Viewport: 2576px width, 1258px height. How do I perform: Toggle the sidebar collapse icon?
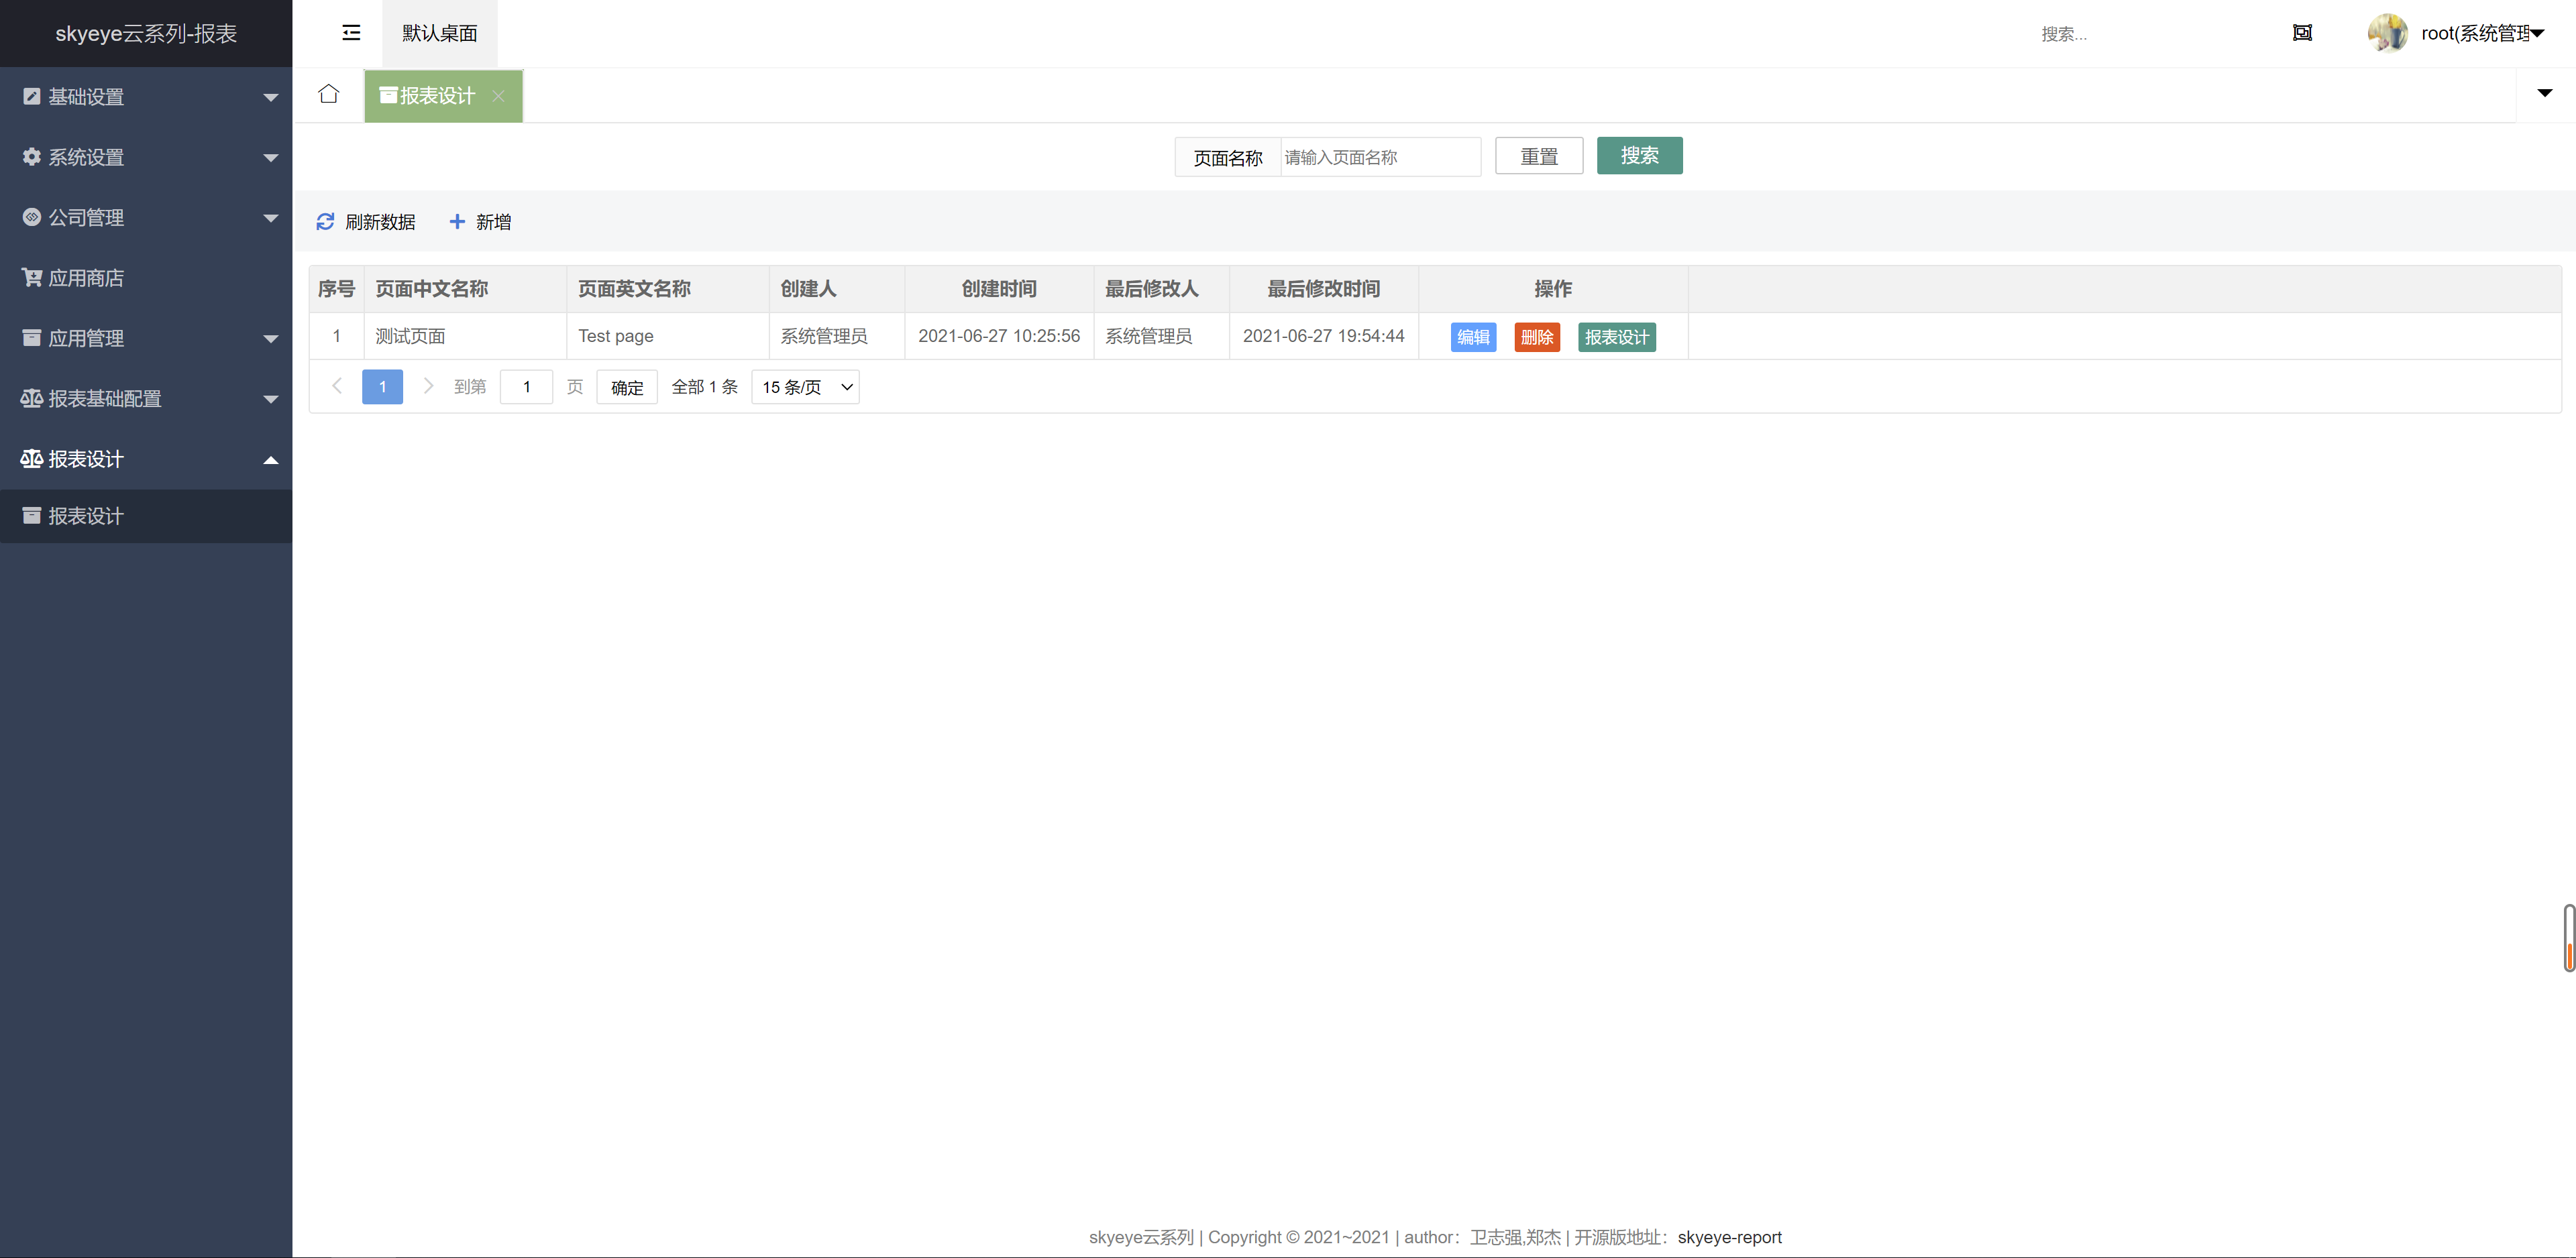[351, 33]
